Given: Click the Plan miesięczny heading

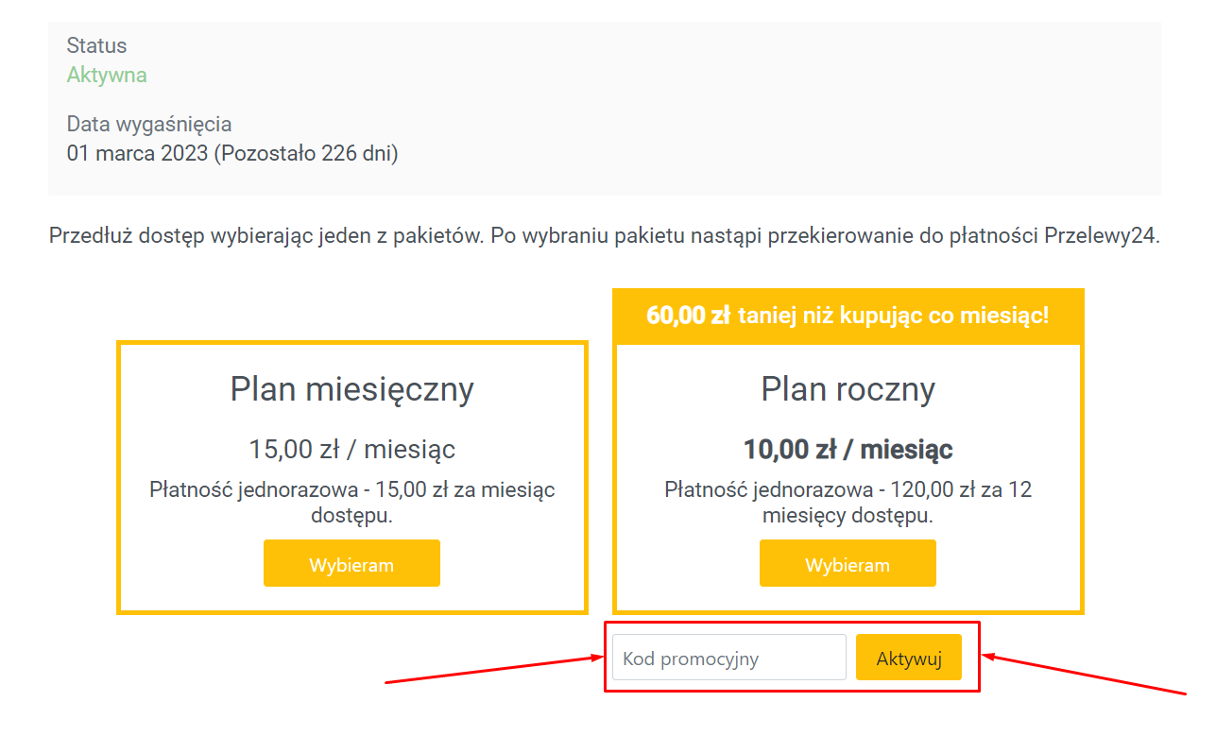Looking at the screenshot, I should [351, 389].
